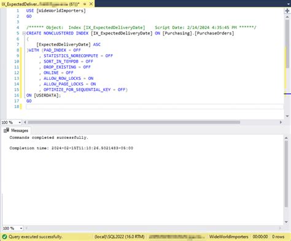The width and height of the screenshot is (291, 241).
Task: Click the 'GO' statement on line 2
Action: click(x=29, y=17)
